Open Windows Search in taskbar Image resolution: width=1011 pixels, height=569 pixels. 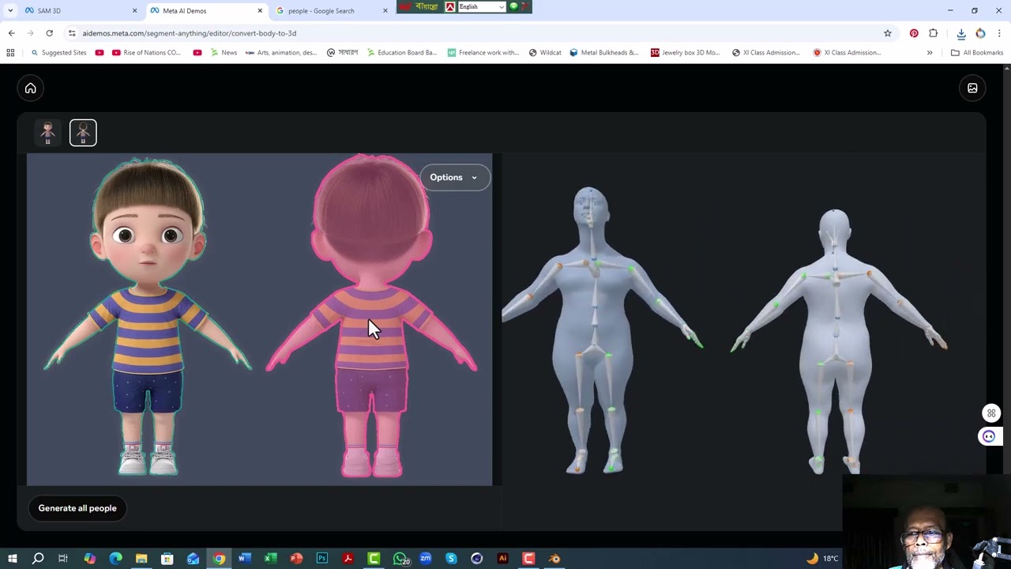click(37, 559)
